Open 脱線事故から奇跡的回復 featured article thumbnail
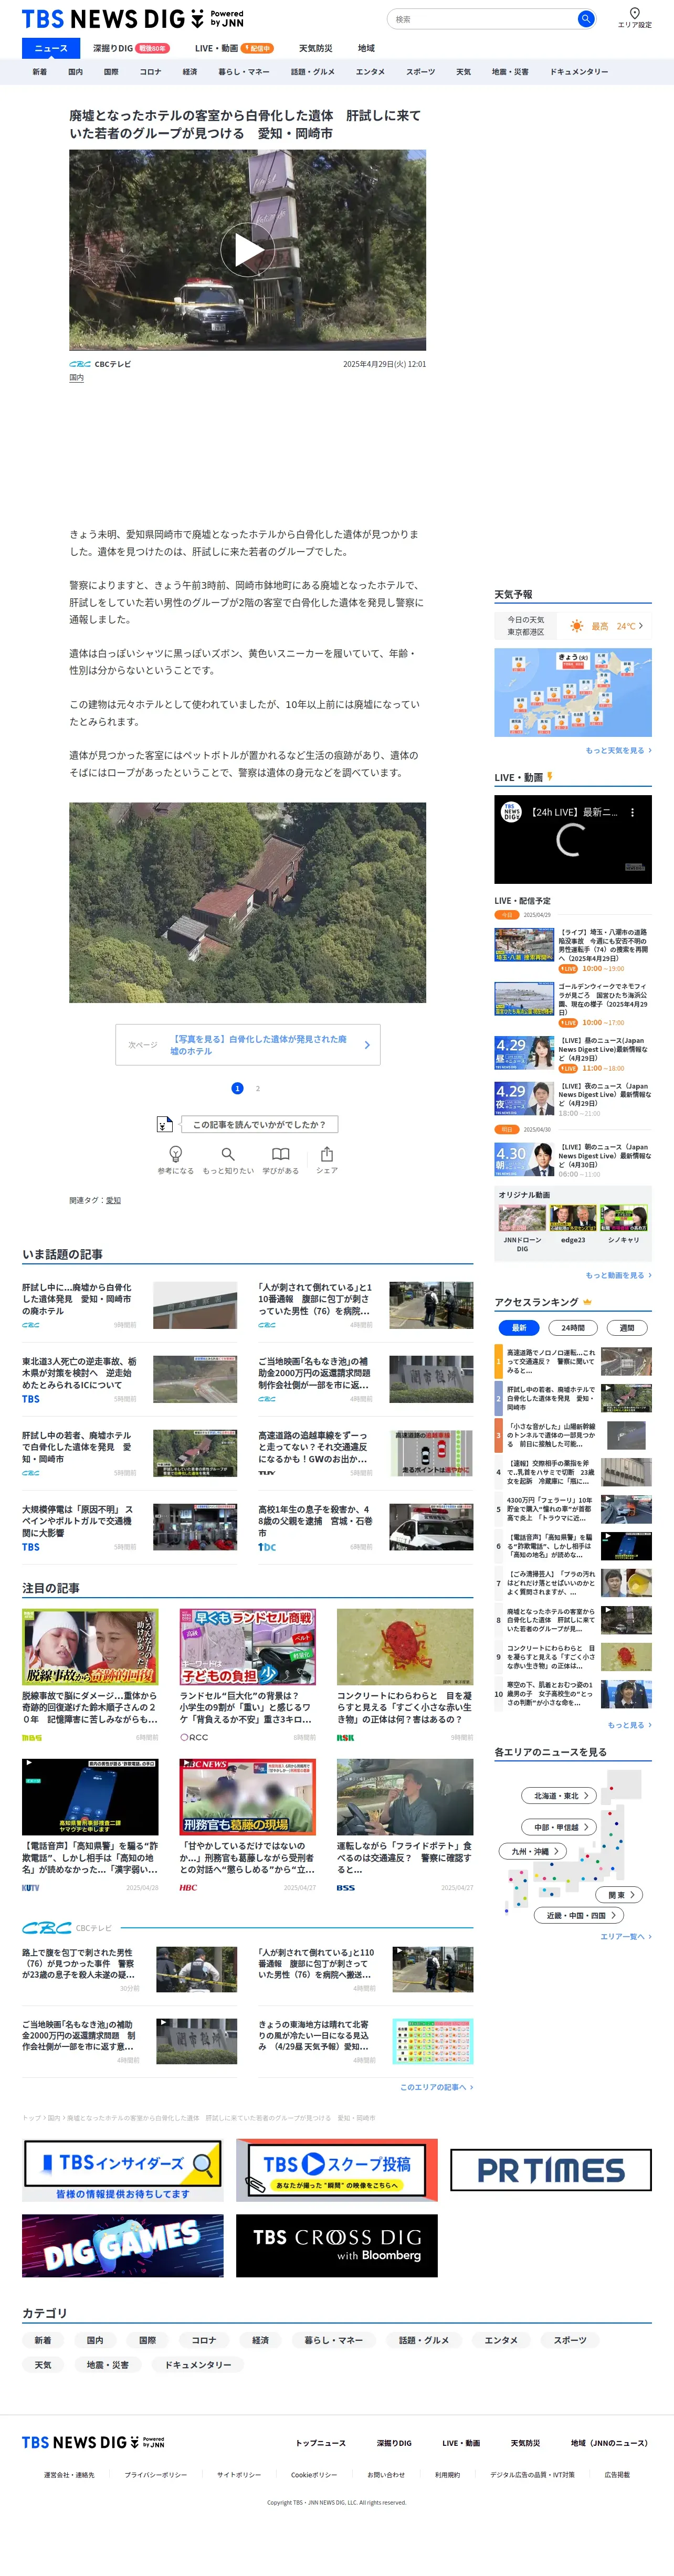 90,1647
